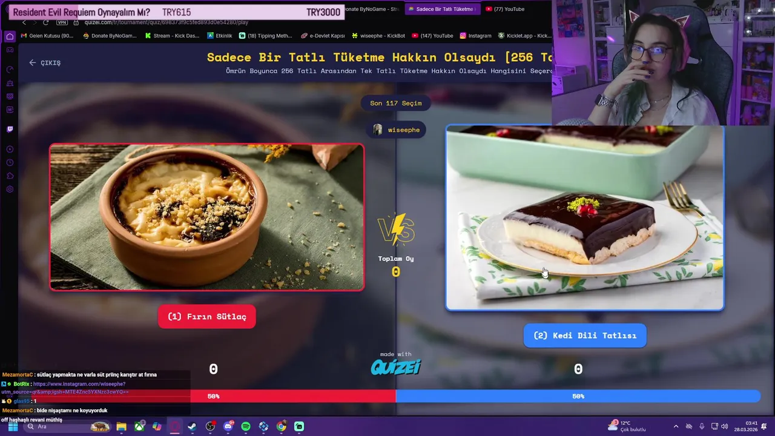Toggle the VPN badge in address bar
The width and height of the screenshot is (775, 436).
pos(62,22)
